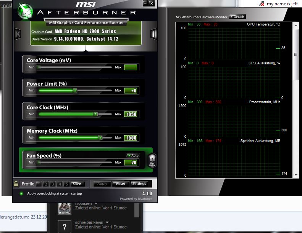
Task: Click the Prozessortakt graph
Action: click(234, 121)
